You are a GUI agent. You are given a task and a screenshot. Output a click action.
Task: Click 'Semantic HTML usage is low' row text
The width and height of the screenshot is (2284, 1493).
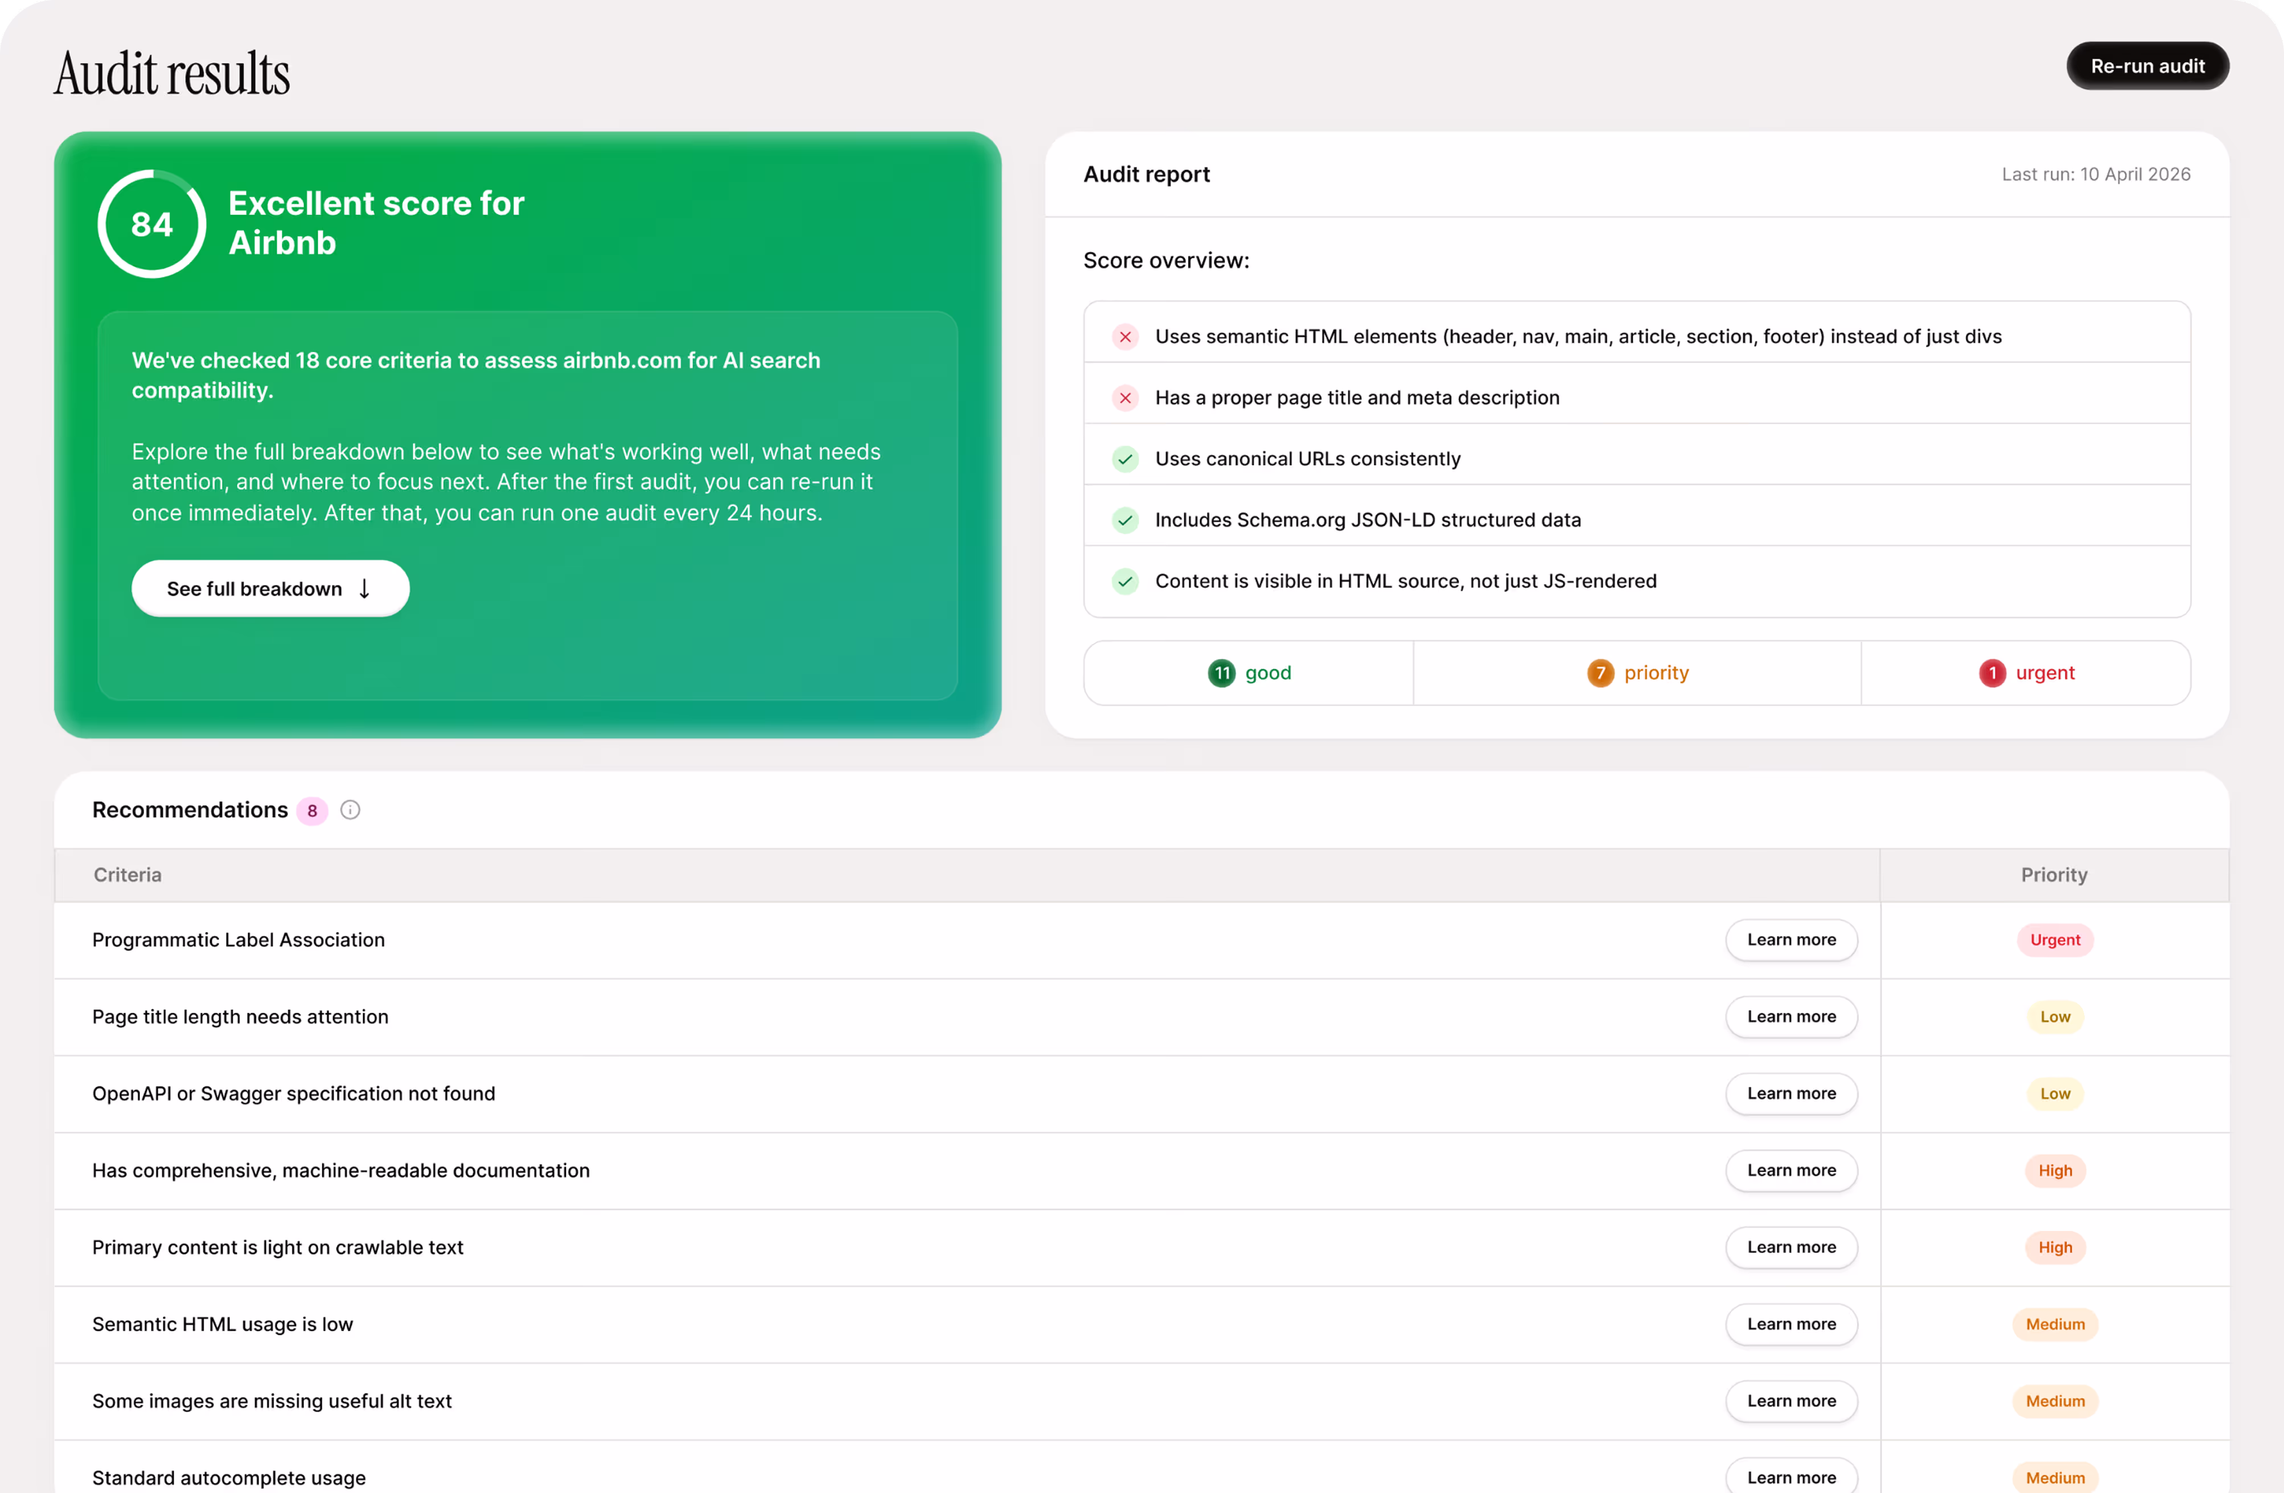pyautogui.click(x=223, y=1324)
